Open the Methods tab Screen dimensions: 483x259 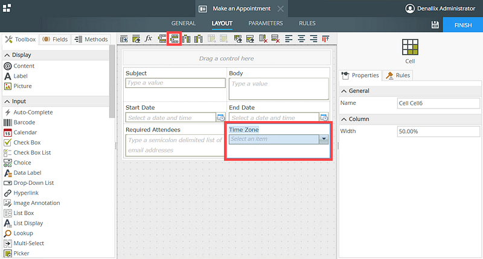[91, 40]
